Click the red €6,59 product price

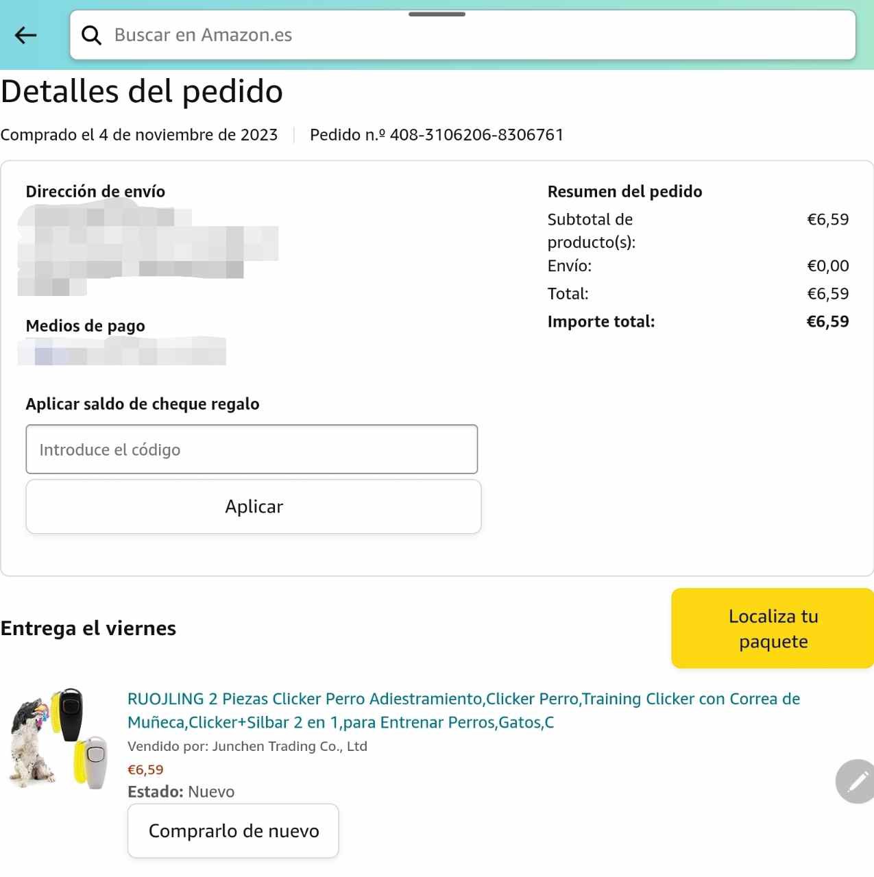point(145,769)
